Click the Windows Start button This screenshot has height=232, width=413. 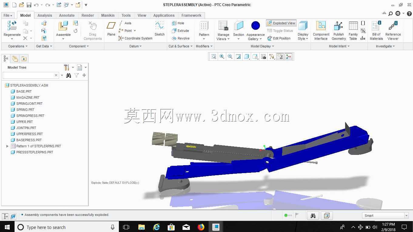pyautogui.click(x=7, y=227)
